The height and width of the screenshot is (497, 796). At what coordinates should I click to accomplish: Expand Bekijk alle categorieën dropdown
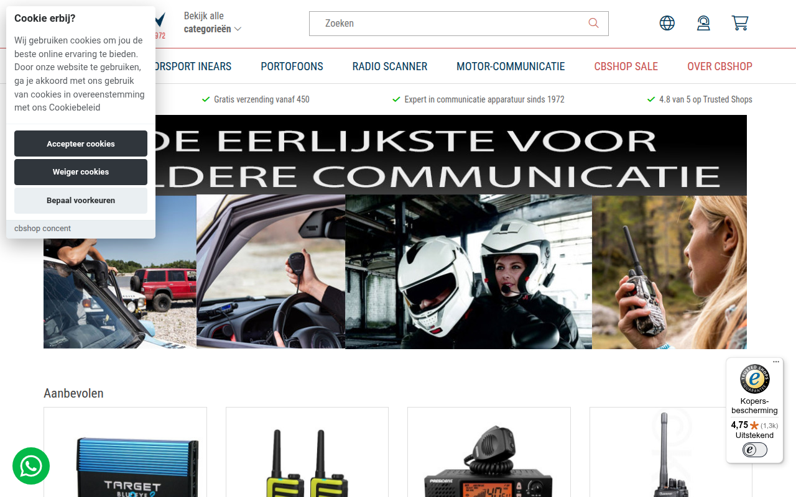[x=212, y=22]
